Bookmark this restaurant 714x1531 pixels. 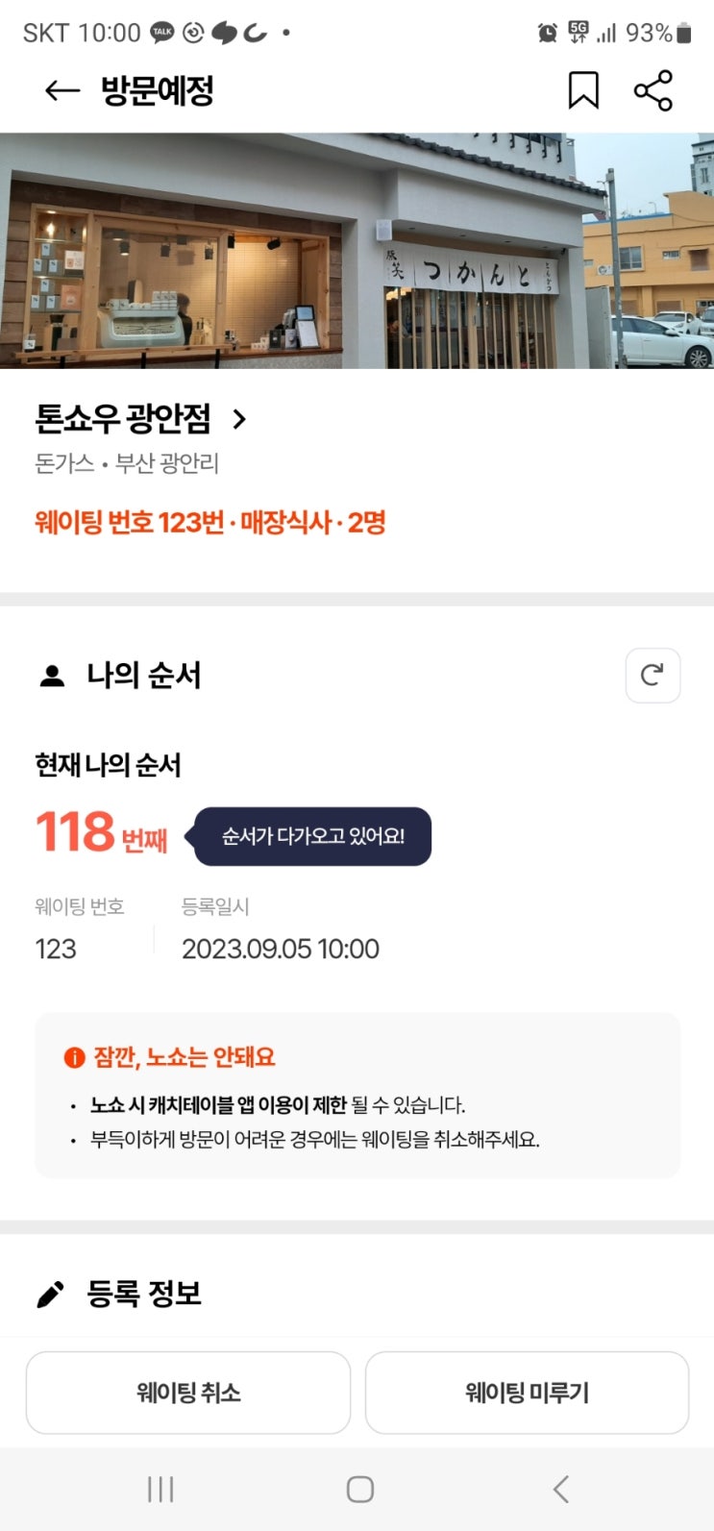583,91
